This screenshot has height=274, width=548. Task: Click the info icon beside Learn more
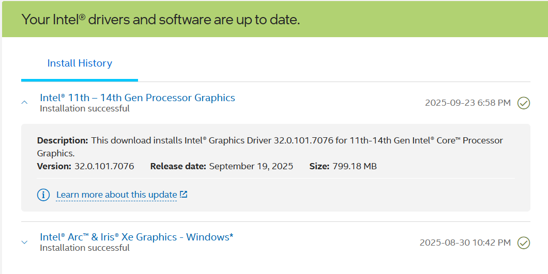pyautogui.click(x=43, y=195)
